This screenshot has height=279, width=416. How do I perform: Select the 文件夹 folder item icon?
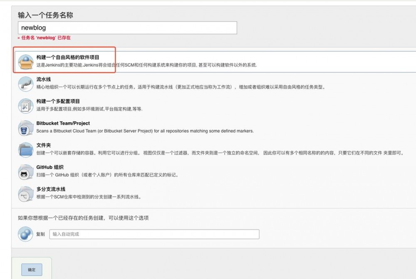(26, 150)
